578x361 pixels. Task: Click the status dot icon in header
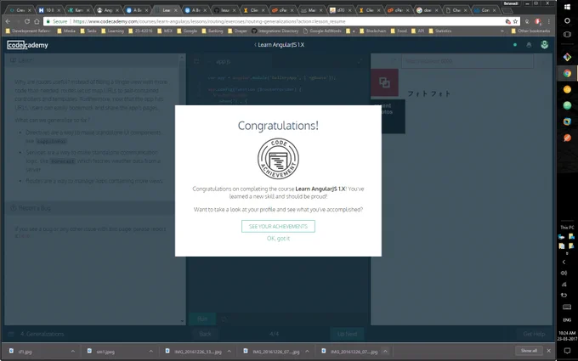[x=515, y=45]
